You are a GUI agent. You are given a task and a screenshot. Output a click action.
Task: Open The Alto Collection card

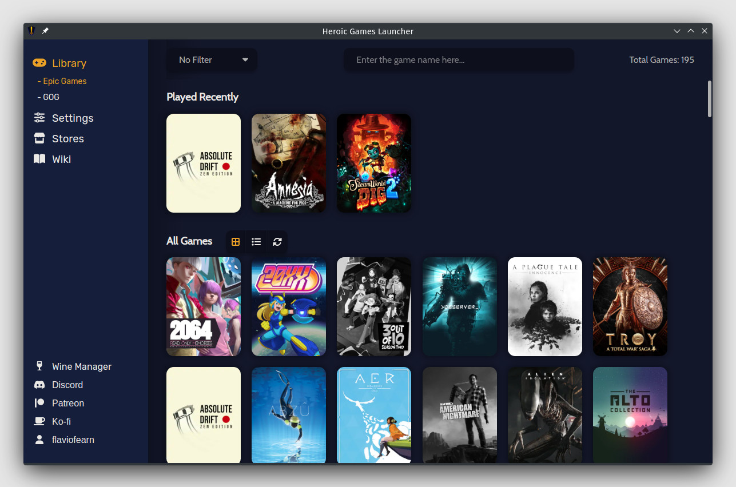pos(630,415)
